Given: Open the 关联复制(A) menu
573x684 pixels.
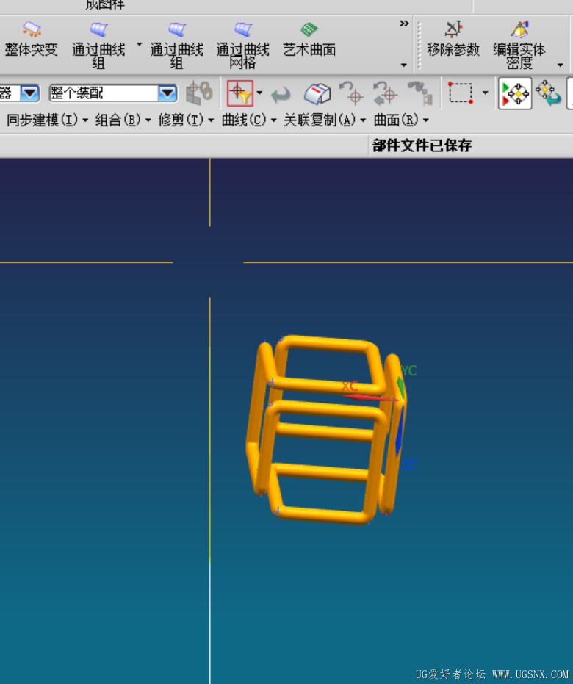Looking at the screenshot, I should tap(325, 120).
